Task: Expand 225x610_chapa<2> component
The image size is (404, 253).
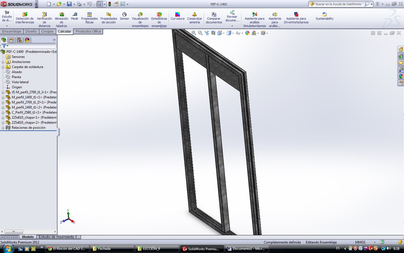Action: pos(3,123)
